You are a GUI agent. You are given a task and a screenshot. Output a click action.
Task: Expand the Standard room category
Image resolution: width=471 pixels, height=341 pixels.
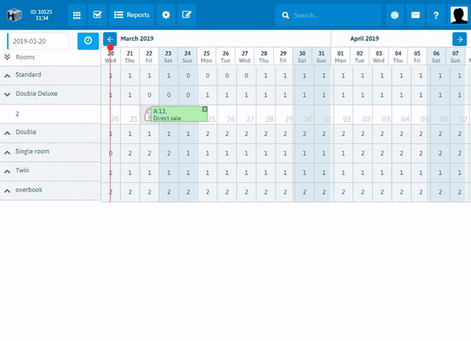pyautogui.click(x=7, y=75)
